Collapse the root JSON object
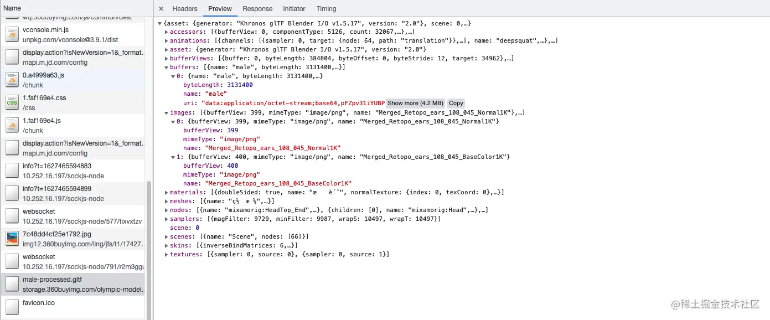The height and width of the screenshot is (320, 770). (160, 23)
